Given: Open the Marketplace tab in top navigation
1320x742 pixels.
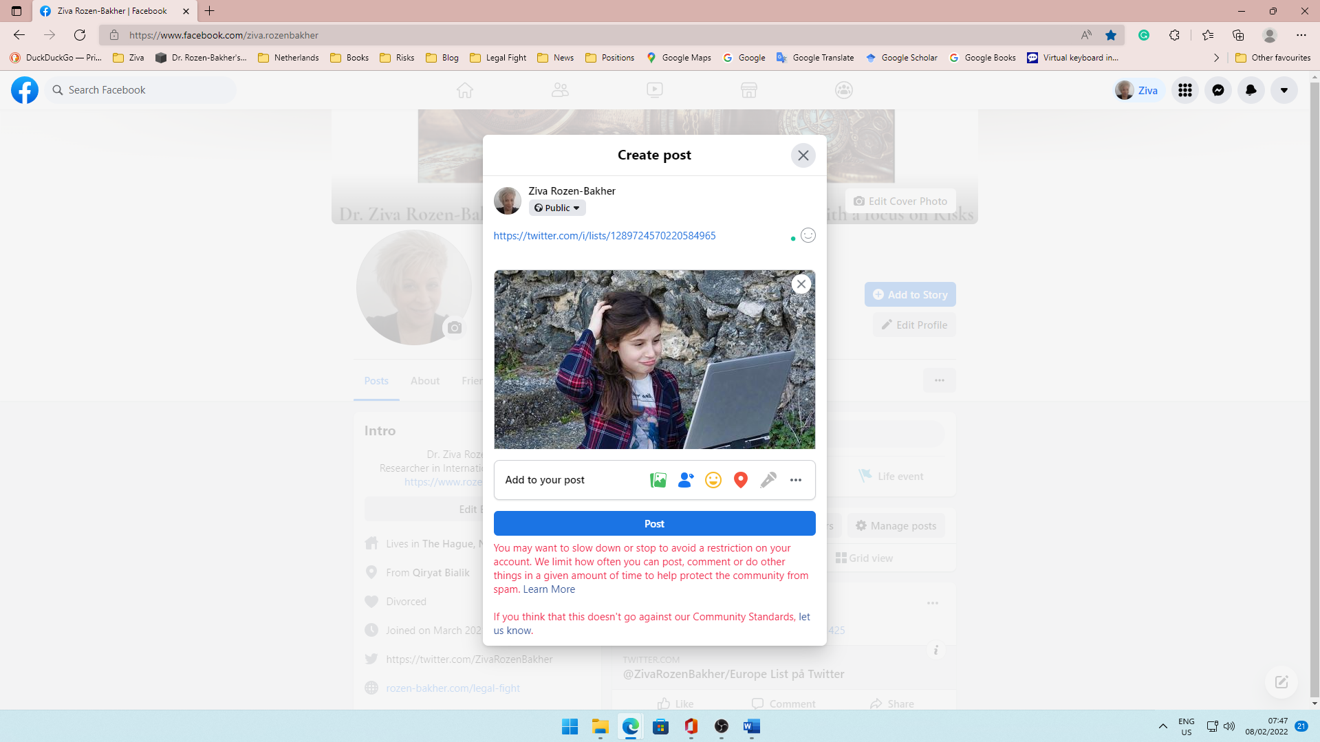Looking at the screenshot, I should click(x=749, y=90).
